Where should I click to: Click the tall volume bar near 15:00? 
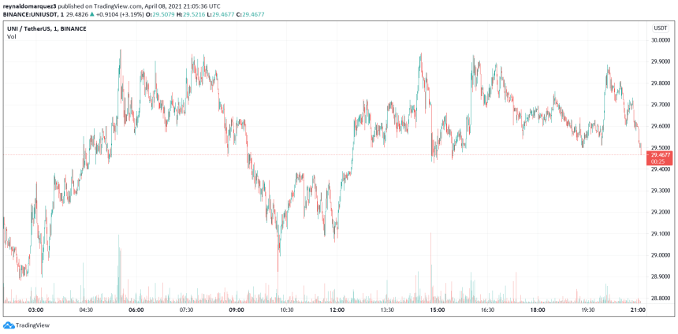pos(430,268)
